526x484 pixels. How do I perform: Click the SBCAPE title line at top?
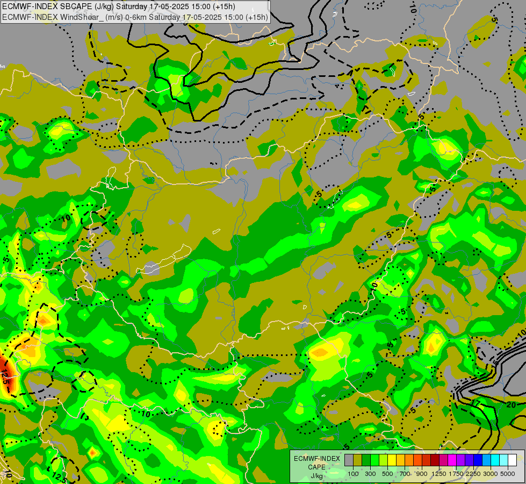point(119,6)
